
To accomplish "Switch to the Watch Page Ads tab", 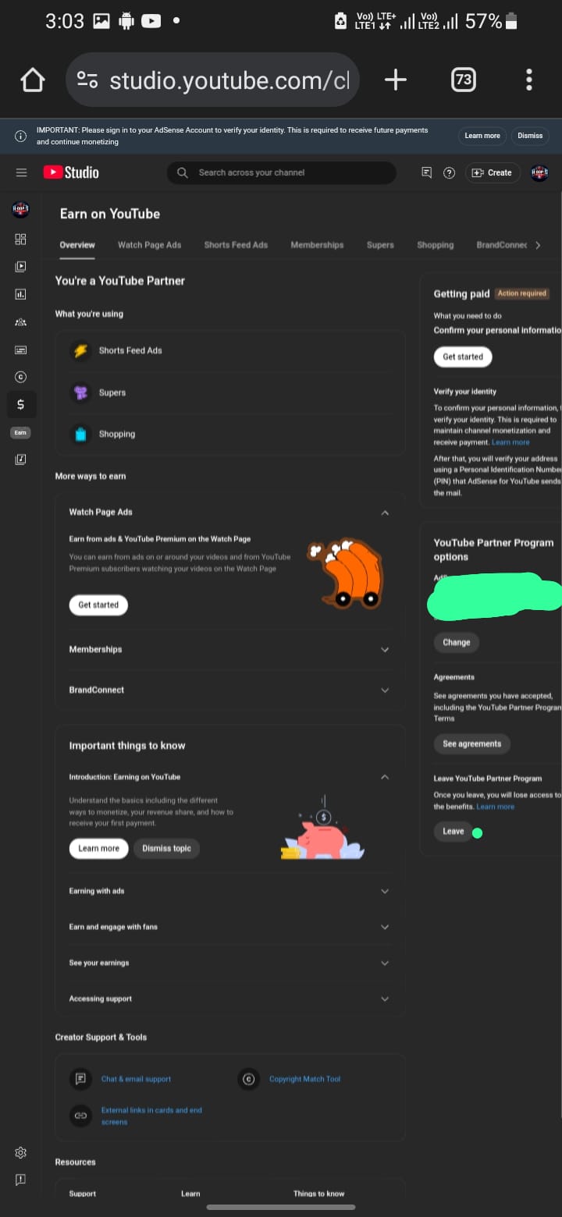I will 149,245.
